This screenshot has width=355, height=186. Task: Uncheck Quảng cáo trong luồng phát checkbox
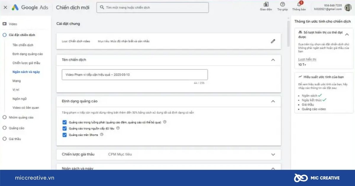(x=64, y=122)
